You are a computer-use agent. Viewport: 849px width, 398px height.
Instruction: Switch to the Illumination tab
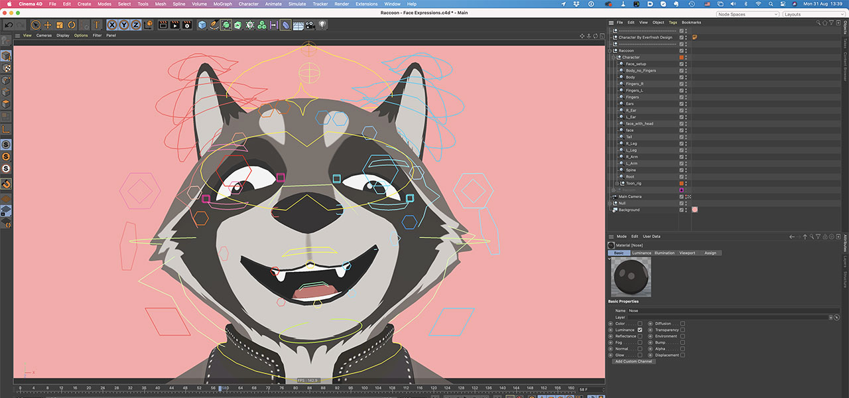point(664,253)
